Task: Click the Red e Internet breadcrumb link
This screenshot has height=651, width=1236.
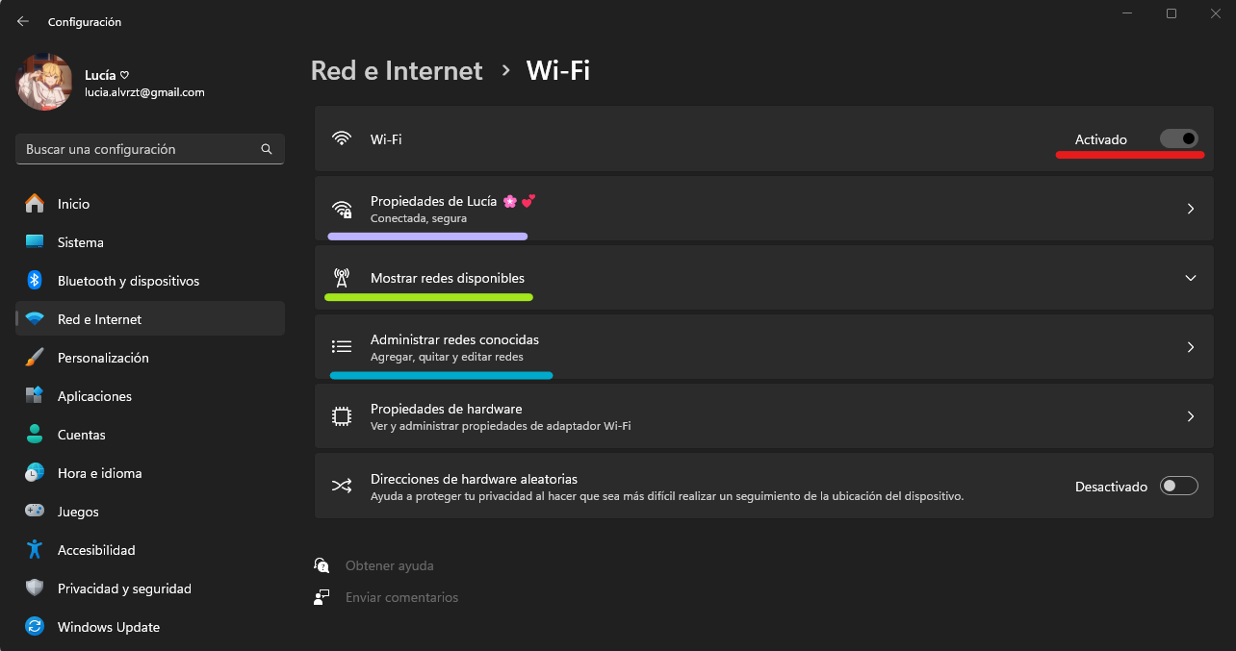Action: (x=396, y=70)
